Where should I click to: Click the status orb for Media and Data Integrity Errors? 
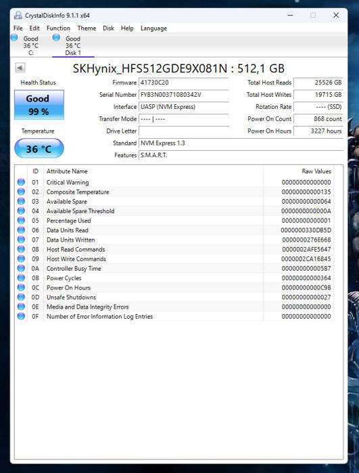tap(21, 307)
